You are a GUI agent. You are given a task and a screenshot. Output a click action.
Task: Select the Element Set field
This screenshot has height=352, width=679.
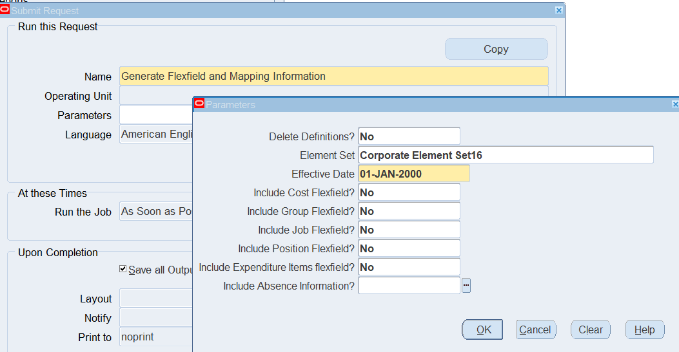tap(506, 155)
